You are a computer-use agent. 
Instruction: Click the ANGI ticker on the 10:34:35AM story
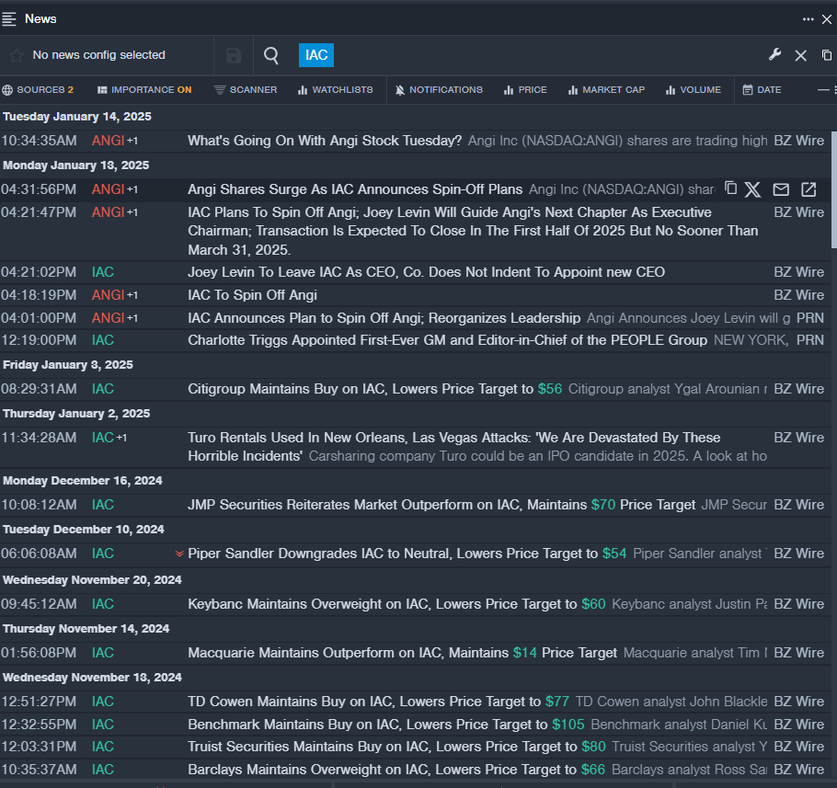(x=108, y=141)
